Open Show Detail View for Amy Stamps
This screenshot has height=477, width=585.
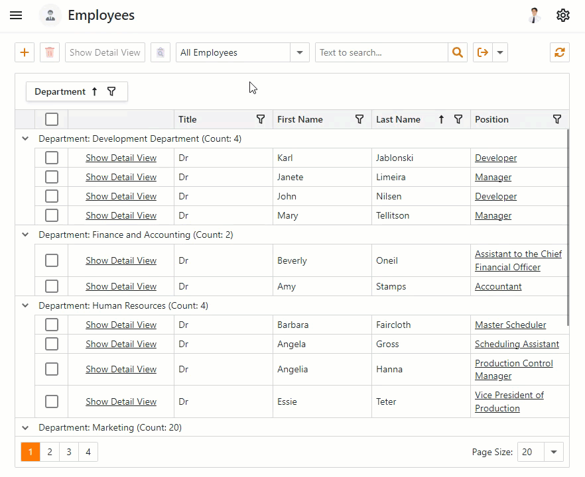tap(121, 287)
